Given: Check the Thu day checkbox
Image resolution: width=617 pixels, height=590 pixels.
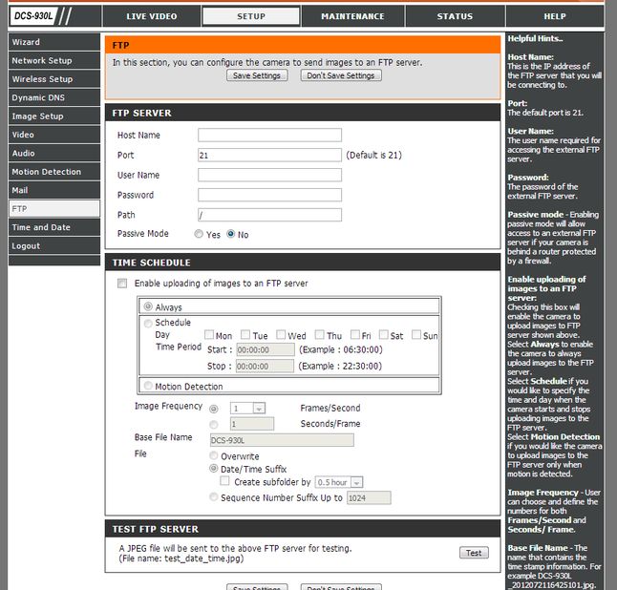Looking at the screenshot, I should [320, 334].
